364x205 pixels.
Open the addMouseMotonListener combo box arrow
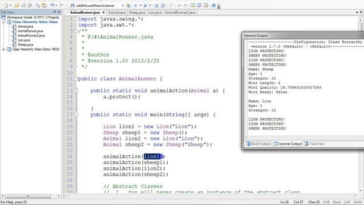(x=123, y=6)
